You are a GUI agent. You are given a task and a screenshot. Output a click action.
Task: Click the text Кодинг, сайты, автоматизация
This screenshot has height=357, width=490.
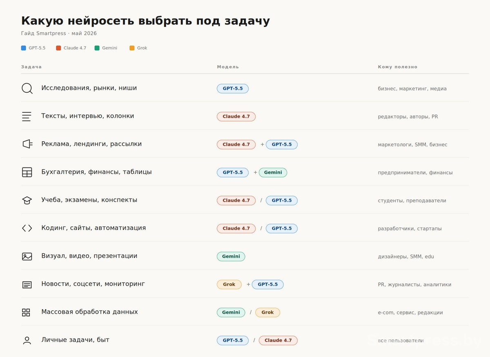(94, 228)
